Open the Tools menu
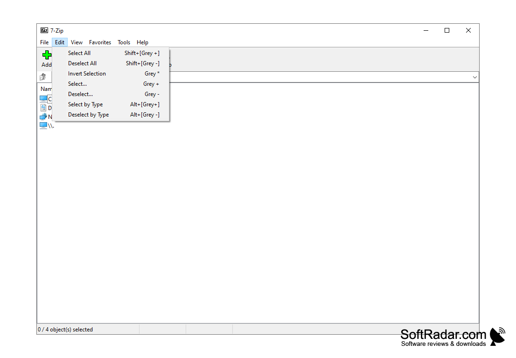The width and height of the screenshot is (516, 358). [x=124, y=42]
